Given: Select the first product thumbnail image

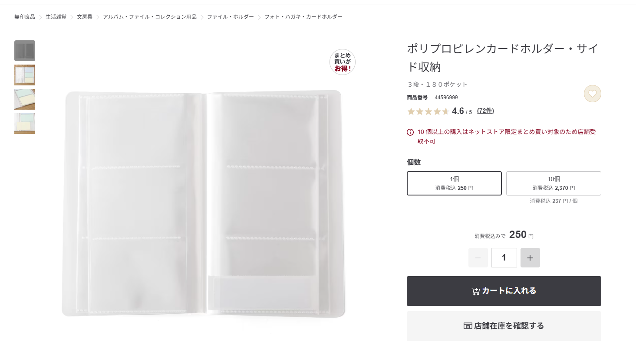Looking at the screenshot, I should 25,51.
